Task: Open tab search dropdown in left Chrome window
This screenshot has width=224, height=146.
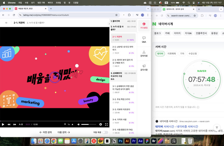Action: (x=148, y=8)
